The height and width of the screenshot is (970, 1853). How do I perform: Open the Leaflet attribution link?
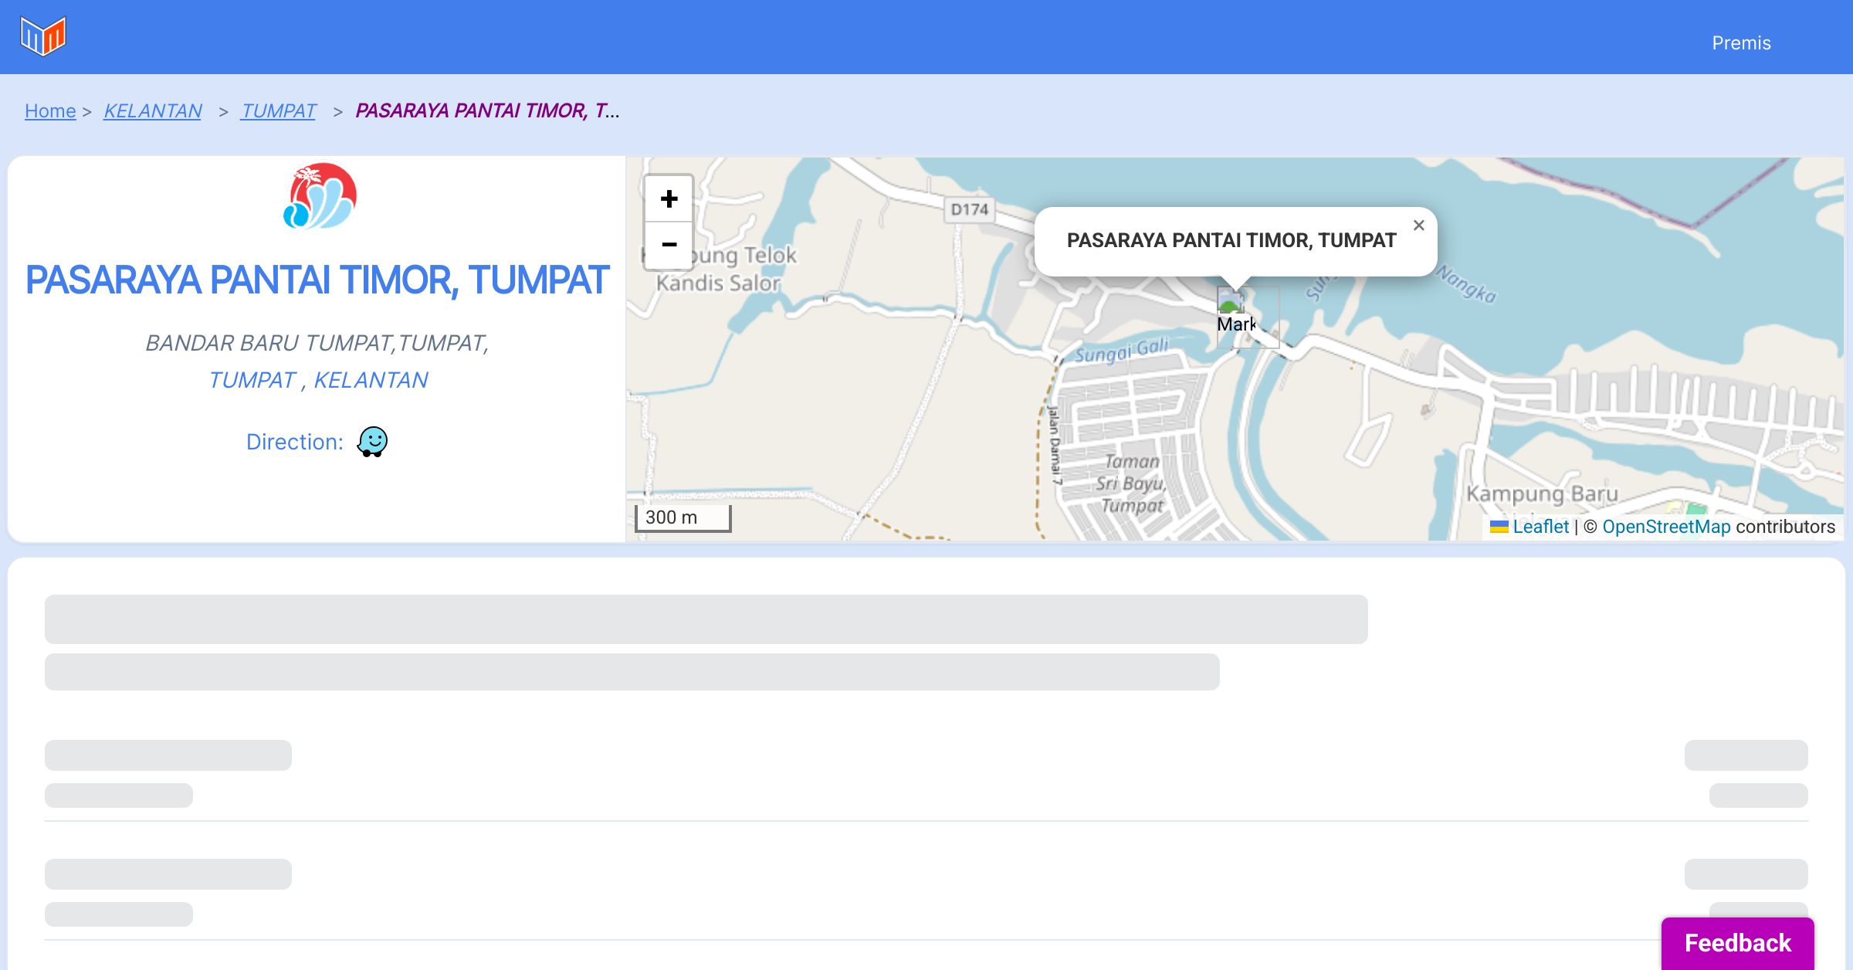tap(1540, 527)
